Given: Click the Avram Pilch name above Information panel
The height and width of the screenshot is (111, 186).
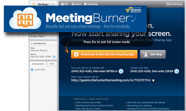Looking at the screenshot, I should point(37,36).
